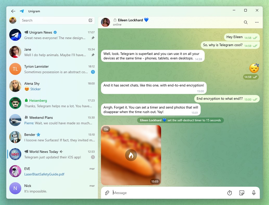
Task: Click the back arrow in the top-left corner
Action: point(13,11)
